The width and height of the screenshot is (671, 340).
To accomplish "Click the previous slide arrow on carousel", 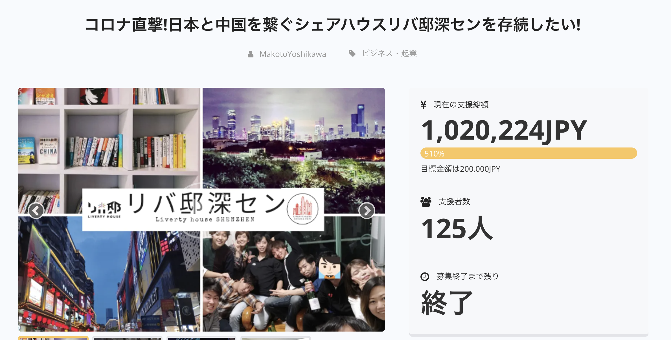I will pyautogui.click(x=36, y=211).
